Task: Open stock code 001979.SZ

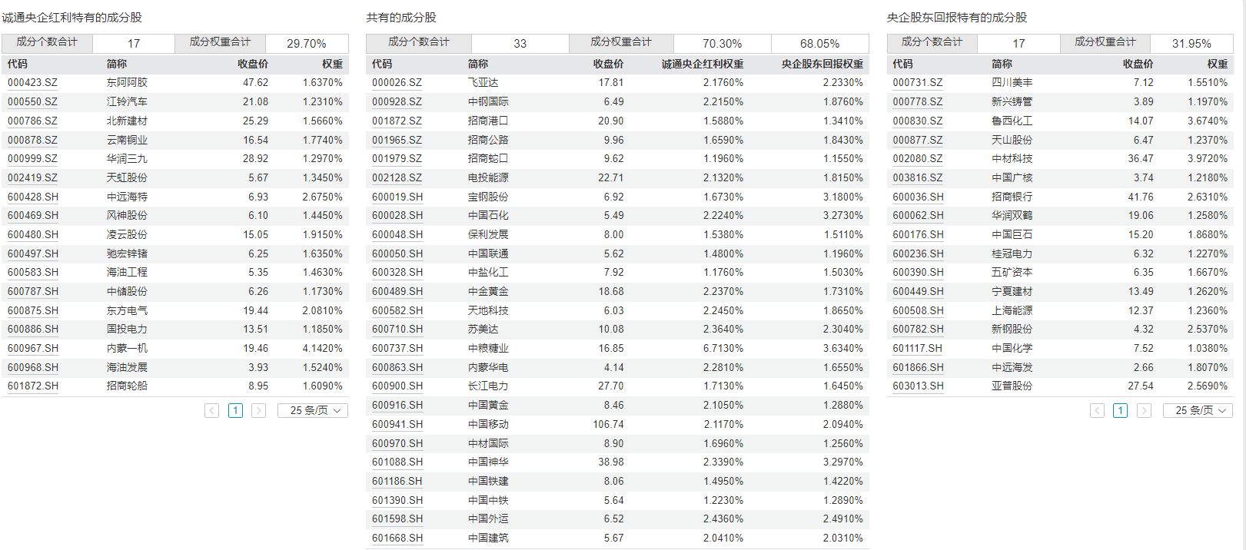Action: [397, 158]
